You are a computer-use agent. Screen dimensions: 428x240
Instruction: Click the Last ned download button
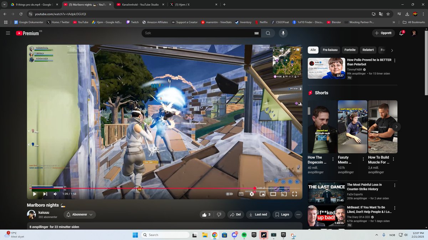258,214
